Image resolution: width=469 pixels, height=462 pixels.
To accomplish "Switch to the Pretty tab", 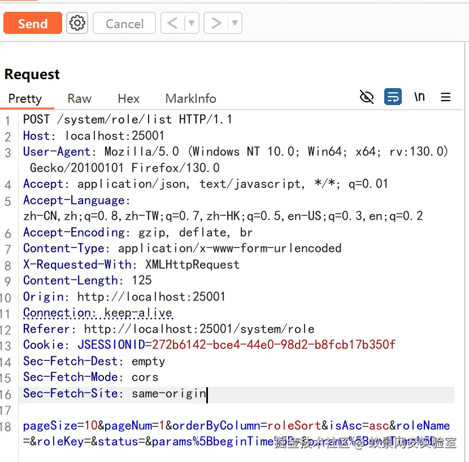I will pyautogui.click(x=25, y=99).
